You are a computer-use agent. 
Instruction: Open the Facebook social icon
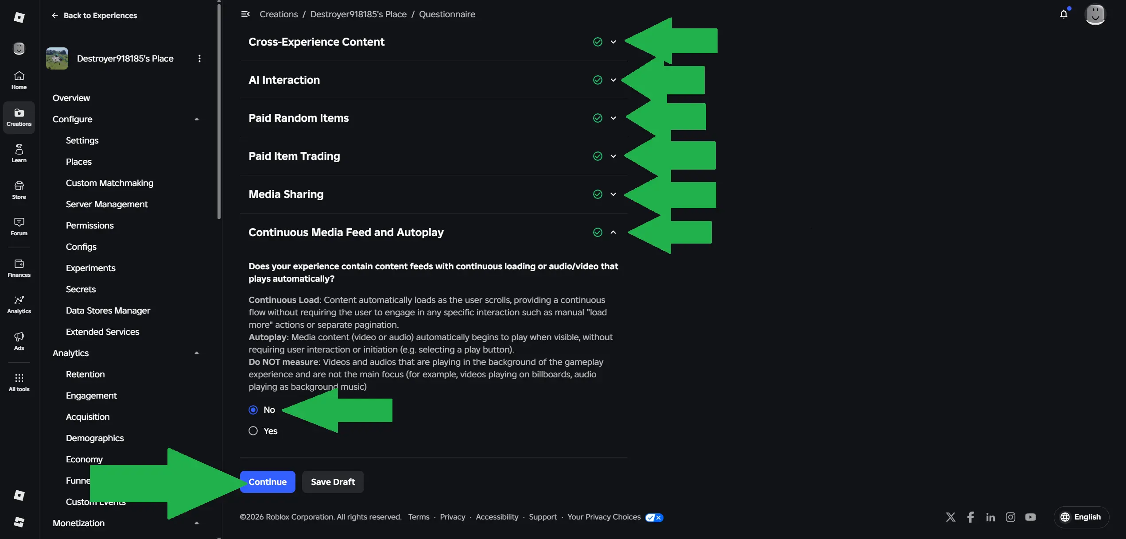click(971, 517)
